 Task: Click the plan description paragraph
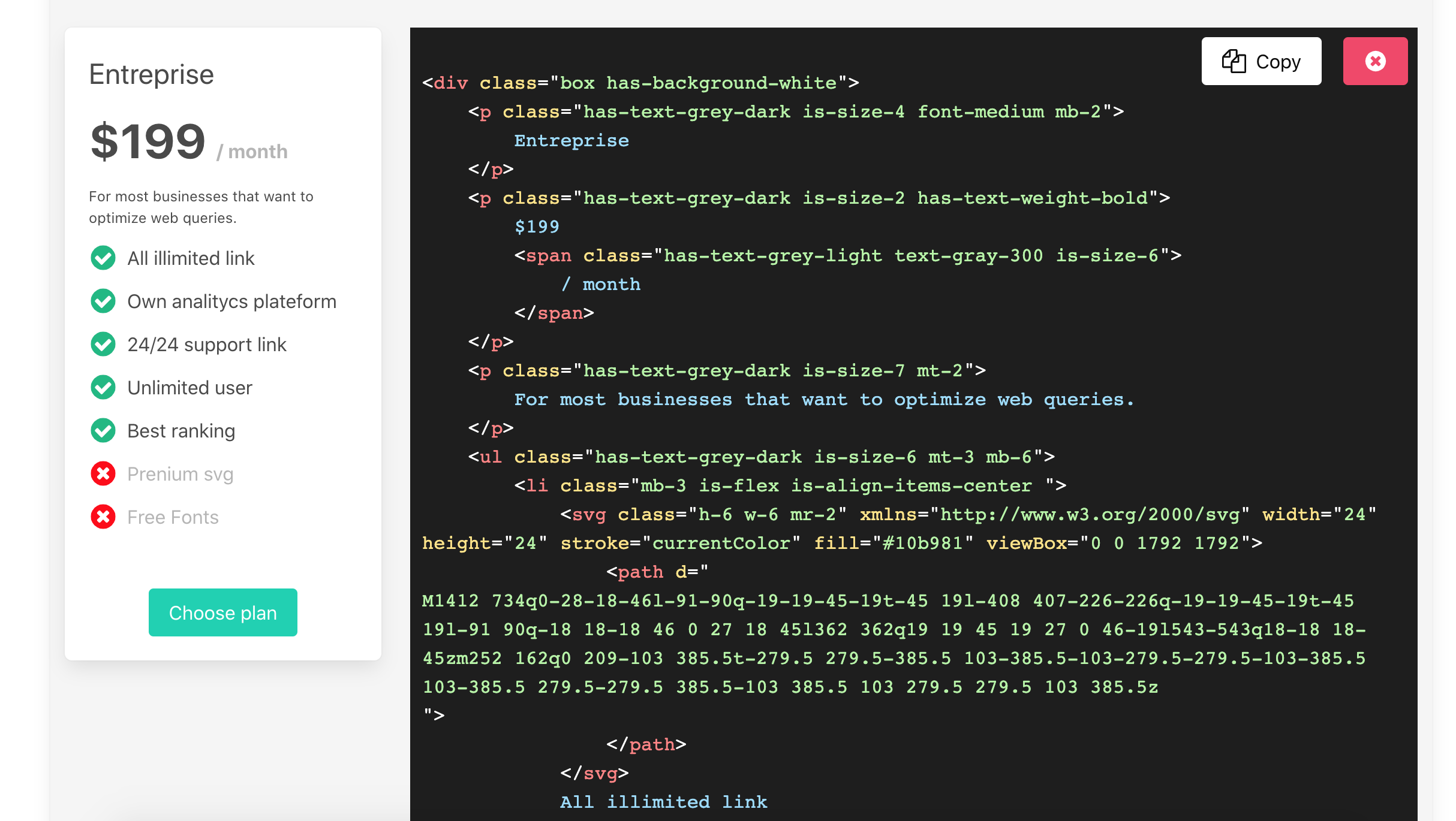coord(201,207)
